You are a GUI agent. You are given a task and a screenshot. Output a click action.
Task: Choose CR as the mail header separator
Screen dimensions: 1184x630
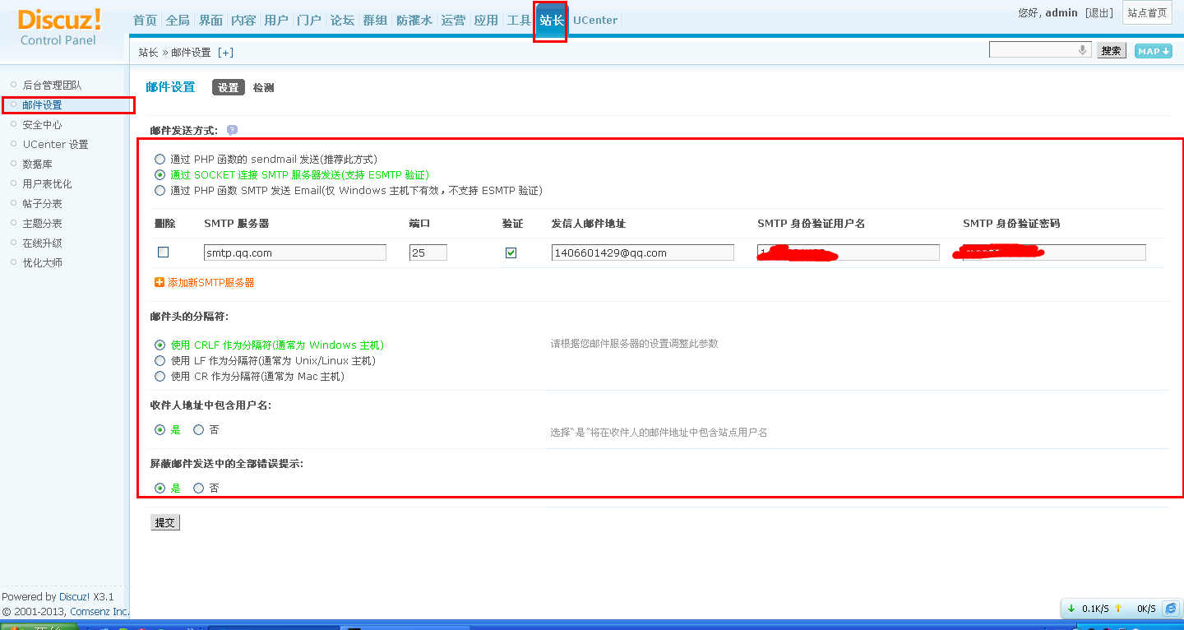point(160,377)
